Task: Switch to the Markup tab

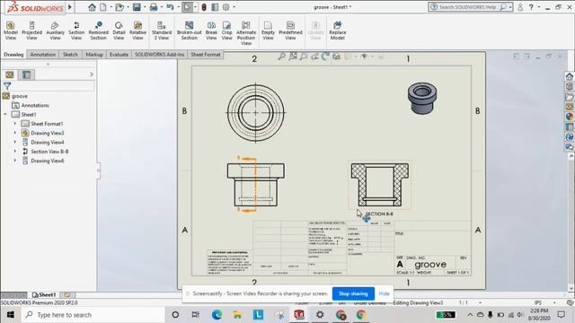Action: [x=94, y=54]
